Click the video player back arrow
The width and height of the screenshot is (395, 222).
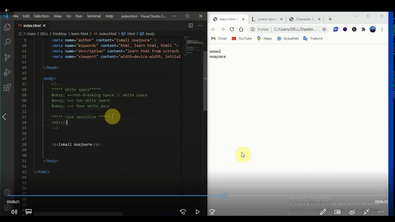tap(7, 10)
